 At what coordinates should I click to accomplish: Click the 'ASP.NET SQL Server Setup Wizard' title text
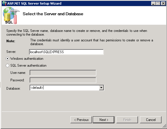tap(34, 3)
